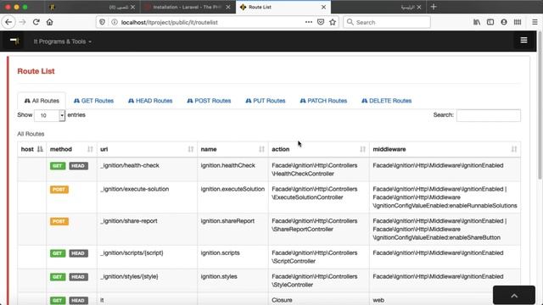Open a new browser tab
Image resolution: width=543 pixels, height=305 pixels.
tap(434, 7)
